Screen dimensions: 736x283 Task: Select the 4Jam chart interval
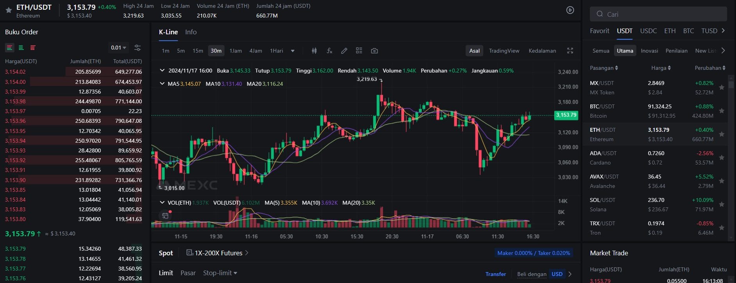[256, 51]
